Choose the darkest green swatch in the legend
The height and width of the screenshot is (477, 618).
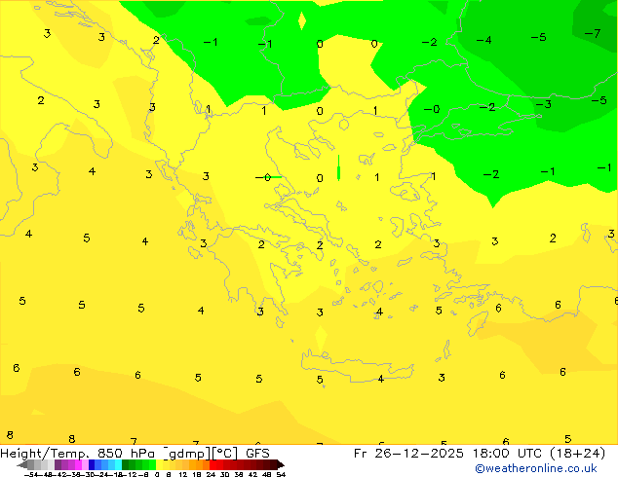click(x=126, y=465)
